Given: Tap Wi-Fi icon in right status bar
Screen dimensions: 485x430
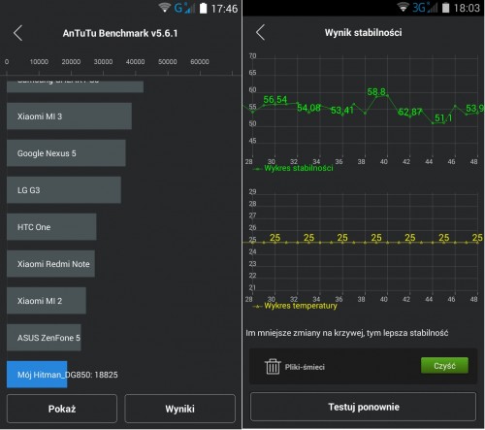Looking at the screenshot, I should pos(403,7).
